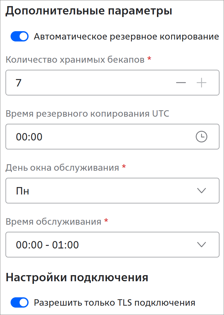Disable automatic backup toggle

[x=20, y=37]
